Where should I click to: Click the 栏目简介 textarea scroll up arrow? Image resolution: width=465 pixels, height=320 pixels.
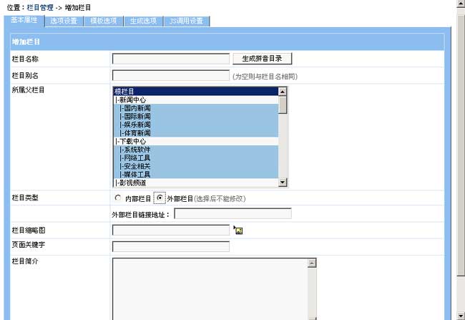pos(312,263)
